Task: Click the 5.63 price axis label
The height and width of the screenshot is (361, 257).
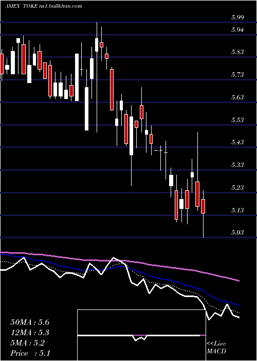Action: pyautogui.click(x=237, y=97)
